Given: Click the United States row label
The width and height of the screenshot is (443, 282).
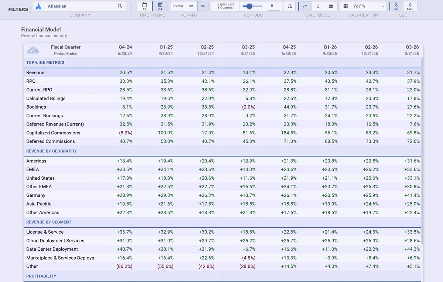Looking at the screenshot, I should tap(40, 178).
